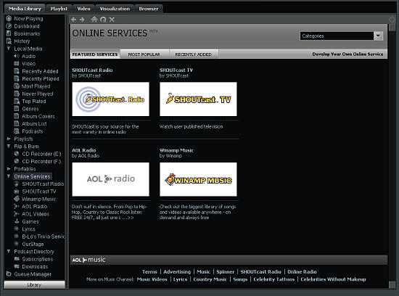This screenshot has width=399, height=296.
Task: Open the Music Videos footer link
Action: pos(152,279)
